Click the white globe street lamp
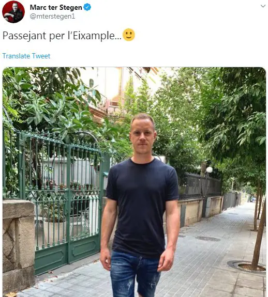 209,169
